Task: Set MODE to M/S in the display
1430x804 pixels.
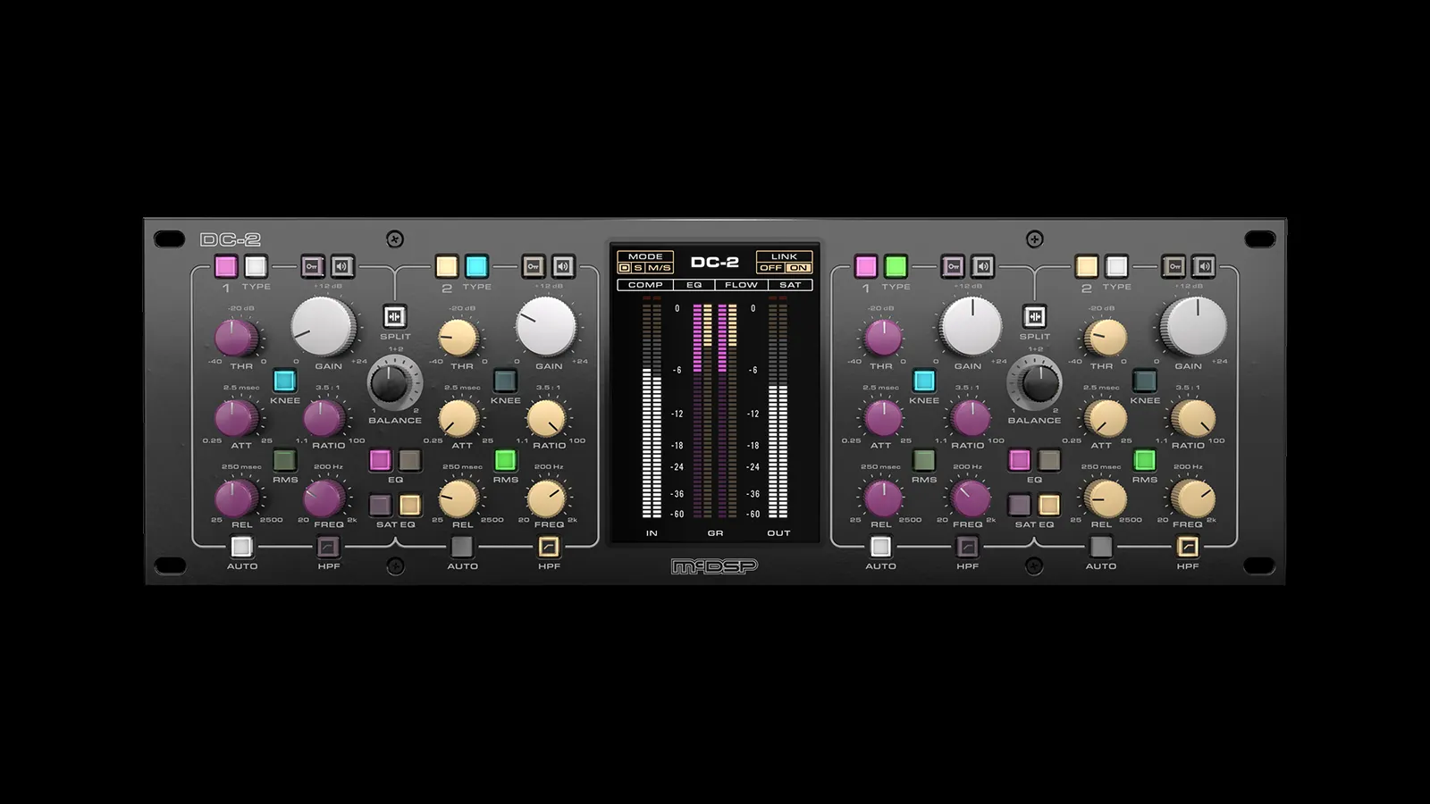Action: [660, 268]
